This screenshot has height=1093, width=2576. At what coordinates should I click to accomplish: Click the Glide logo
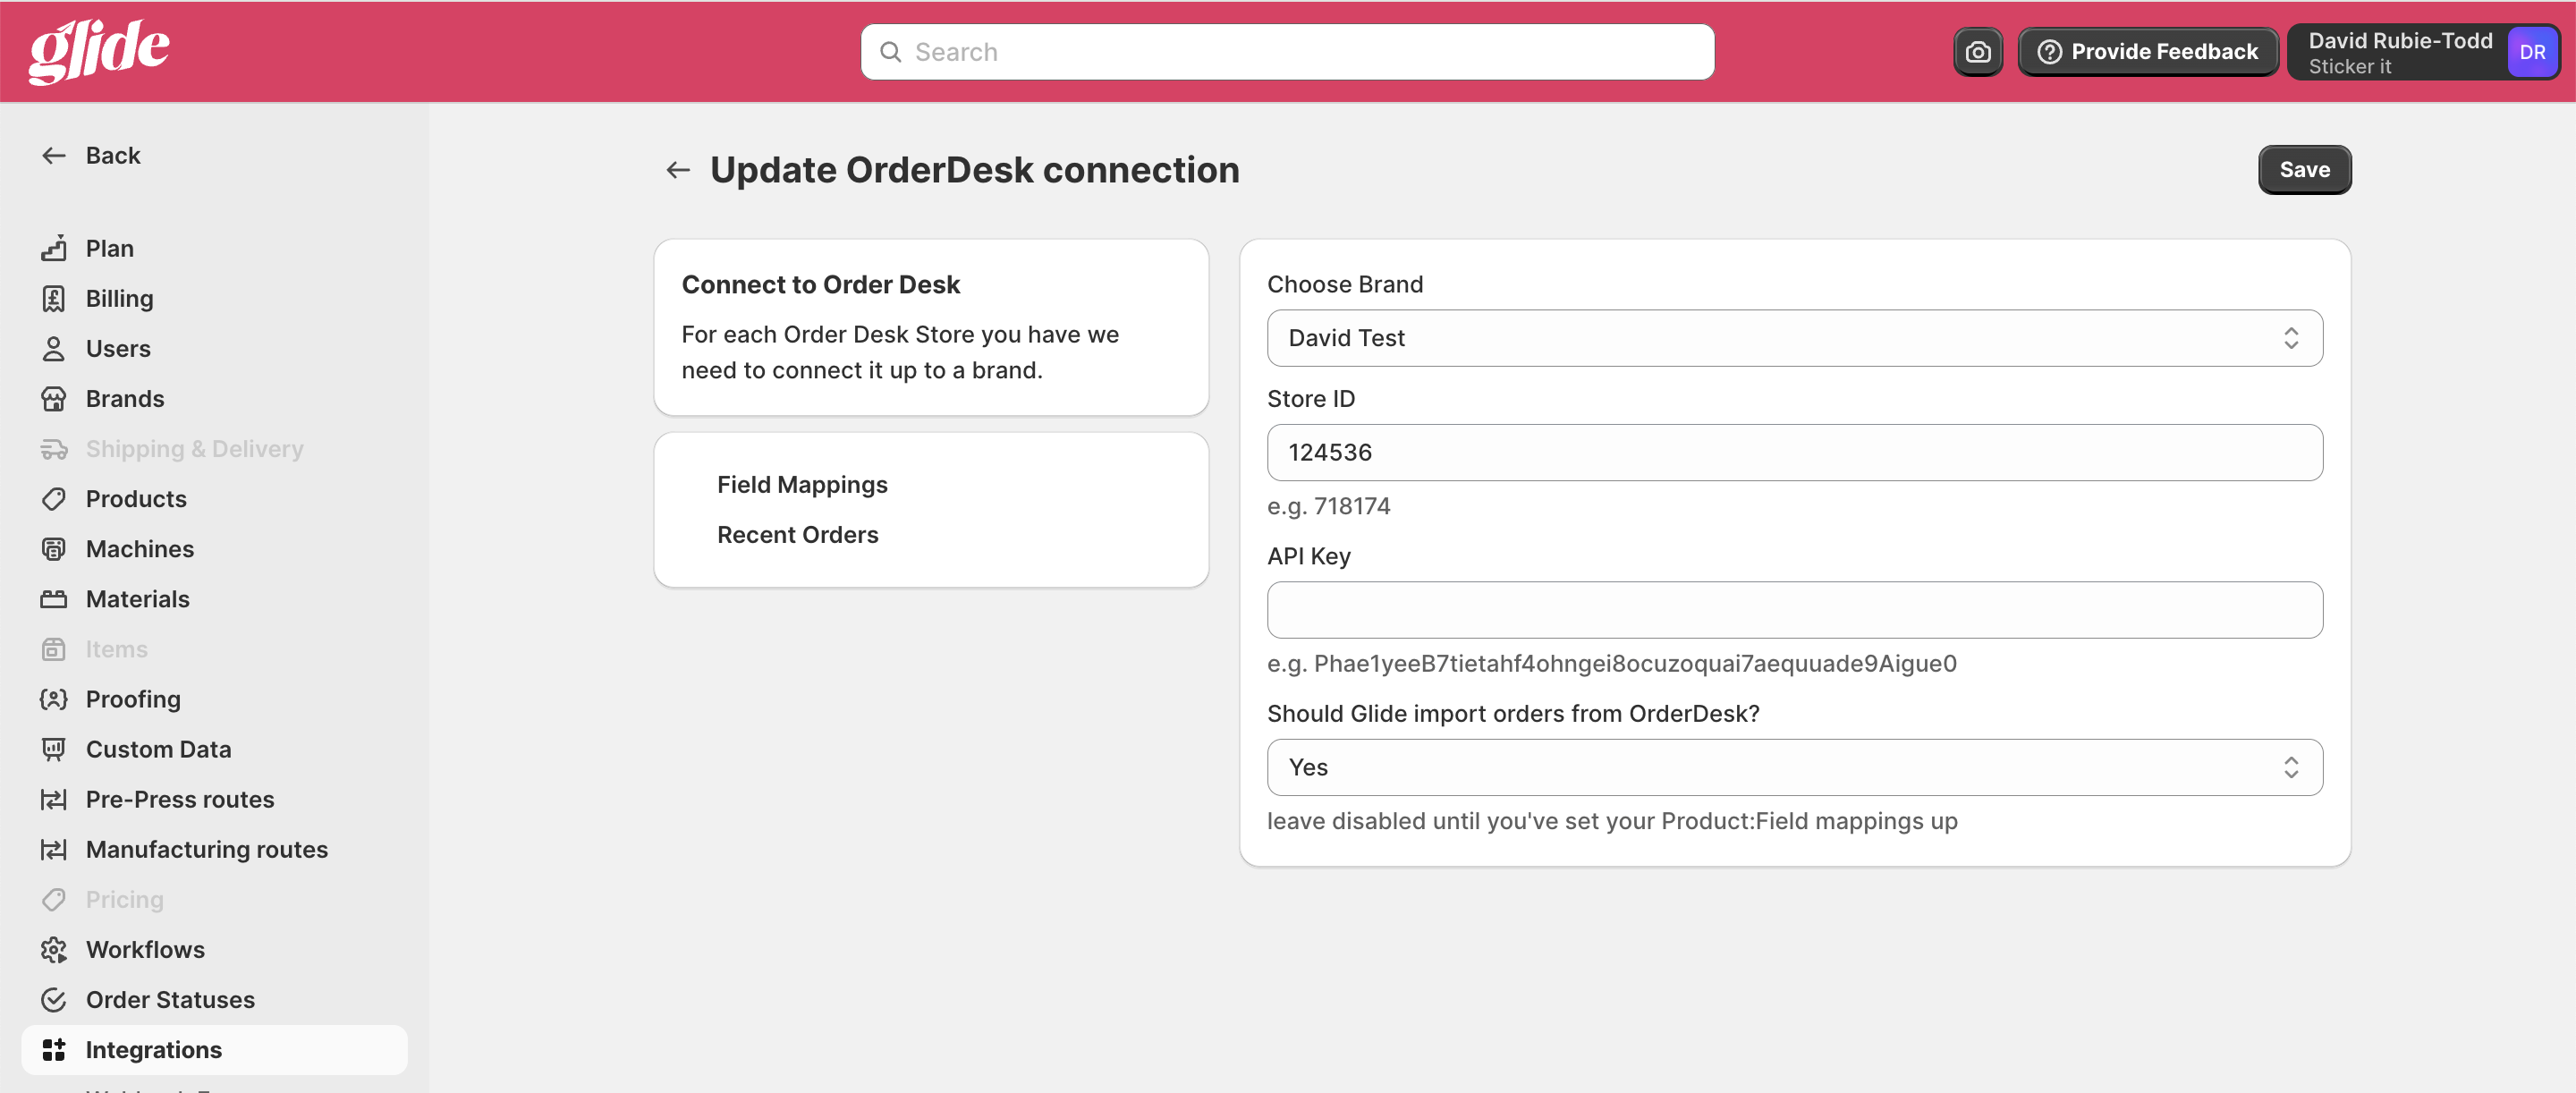(x=99, y=51)
